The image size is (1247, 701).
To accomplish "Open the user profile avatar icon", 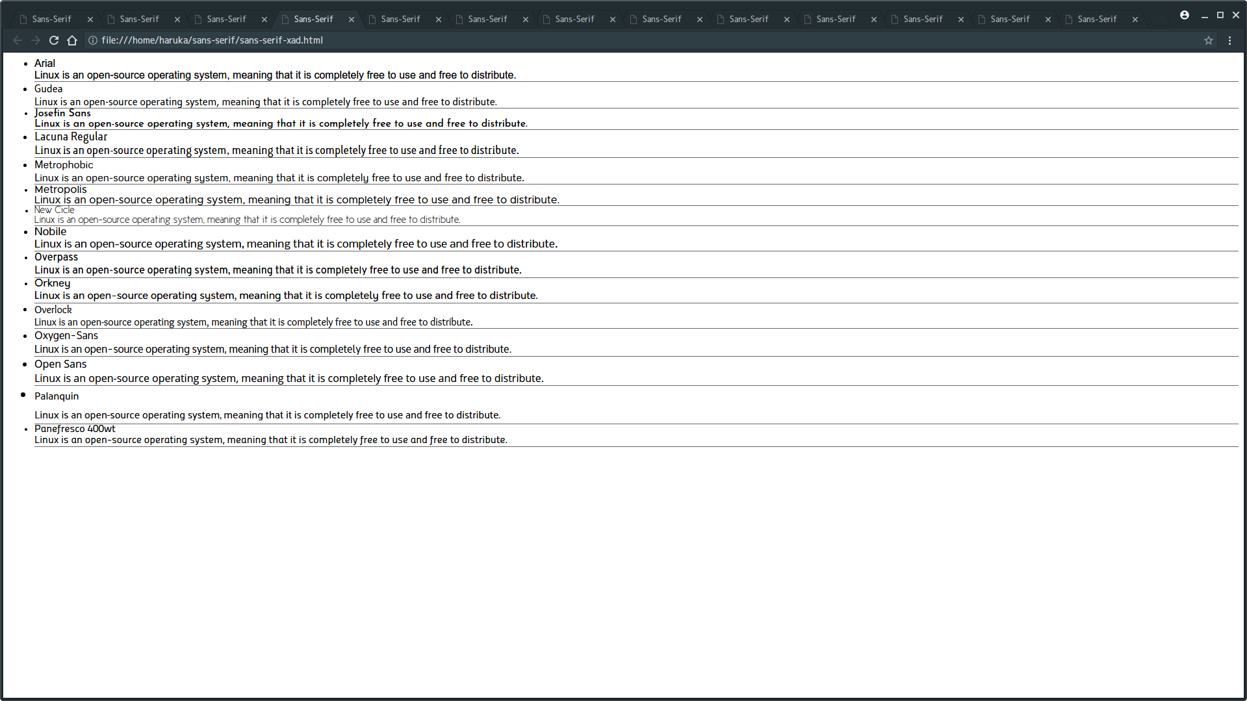I will click(x=1185, y=15).
